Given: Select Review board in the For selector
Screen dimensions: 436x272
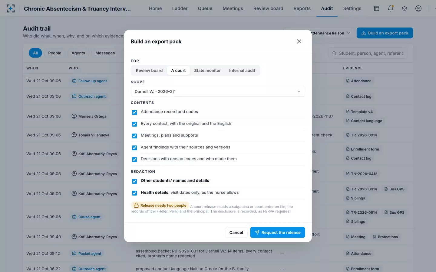Looking at the screenshot, I should tap(149, 70).
